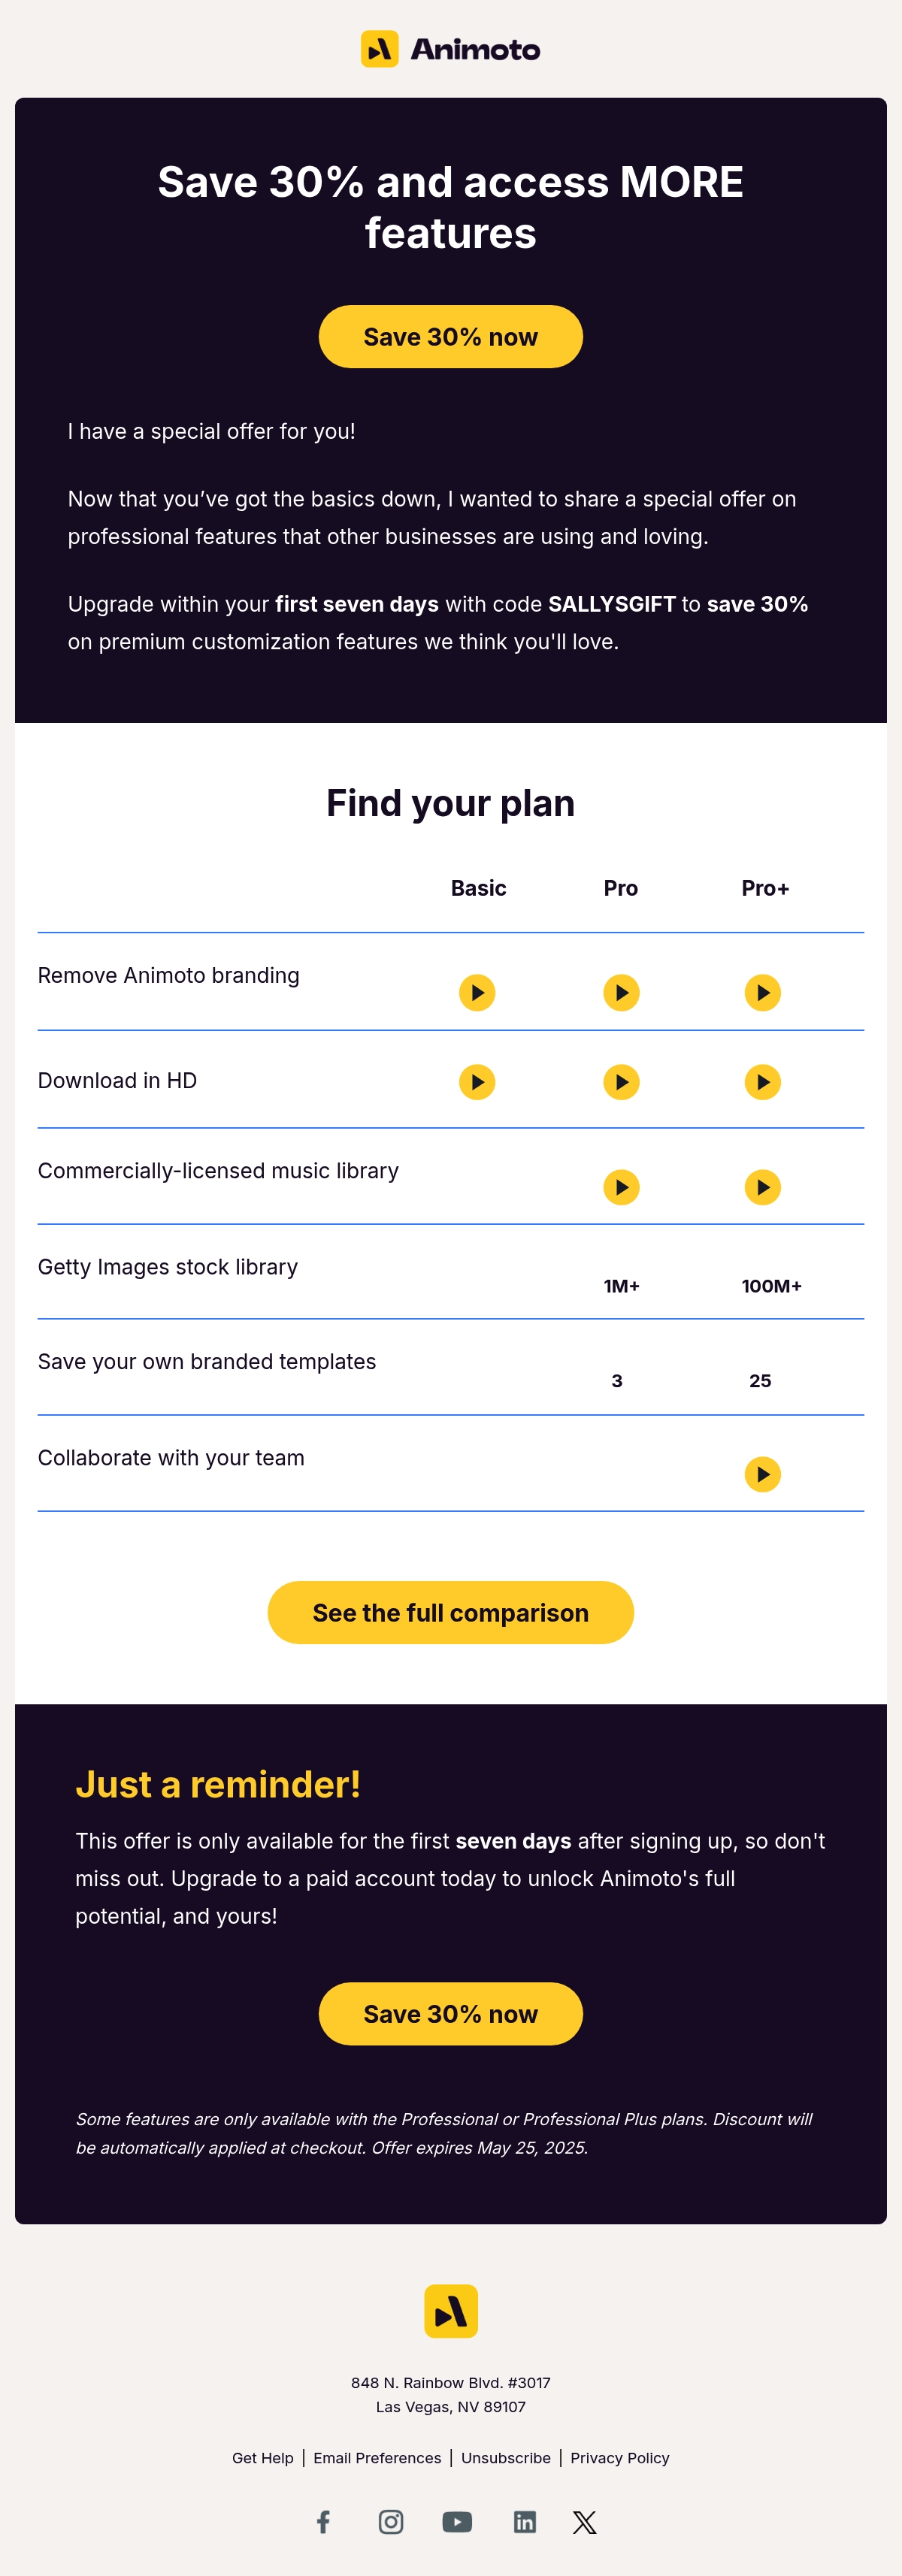Image resolution: width=902 pixels, height=2576 pixels.
Task: Open the Privacy Policy link
Action: click(x=620, y=2457)
